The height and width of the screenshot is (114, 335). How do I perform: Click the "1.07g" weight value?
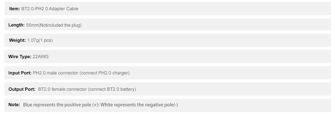point(32,40)
